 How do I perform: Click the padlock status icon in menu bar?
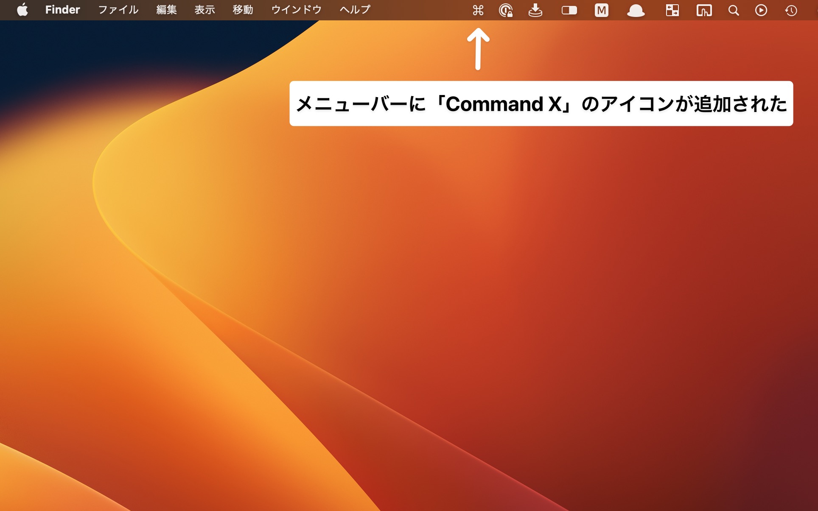pos(507,10)
